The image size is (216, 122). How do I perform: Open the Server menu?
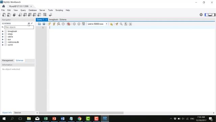click(42, 10)
